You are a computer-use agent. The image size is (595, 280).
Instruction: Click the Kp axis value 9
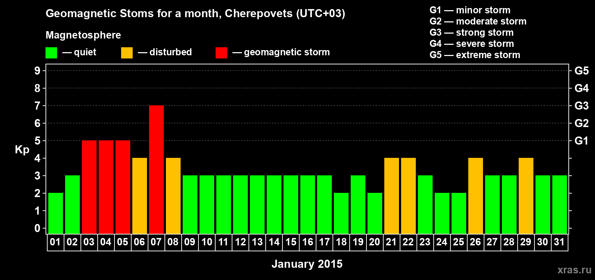(37, 71)
